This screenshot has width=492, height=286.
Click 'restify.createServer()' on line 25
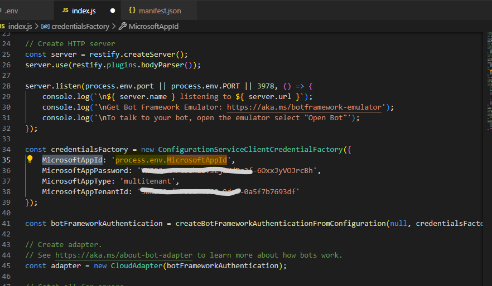(x=137, y=55)
